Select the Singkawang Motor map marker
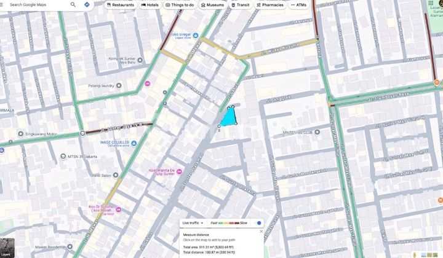Image resolution: width=443 pixels, height=258 pixels. [x=22, y=133]
